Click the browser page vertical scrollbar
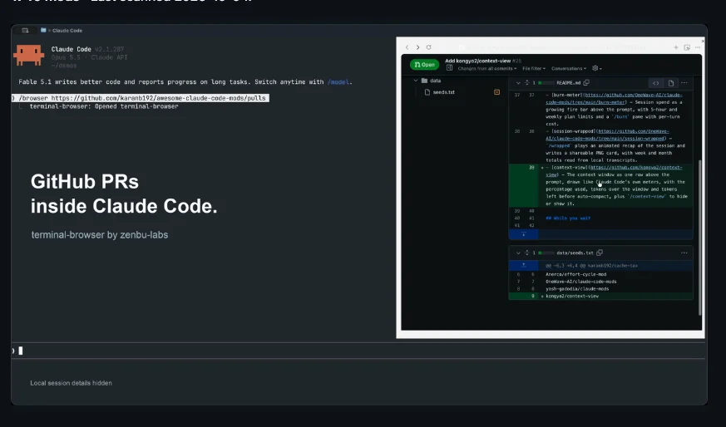Image resolution: width=726 pixels, height=427 pixels. click(699, 238)
